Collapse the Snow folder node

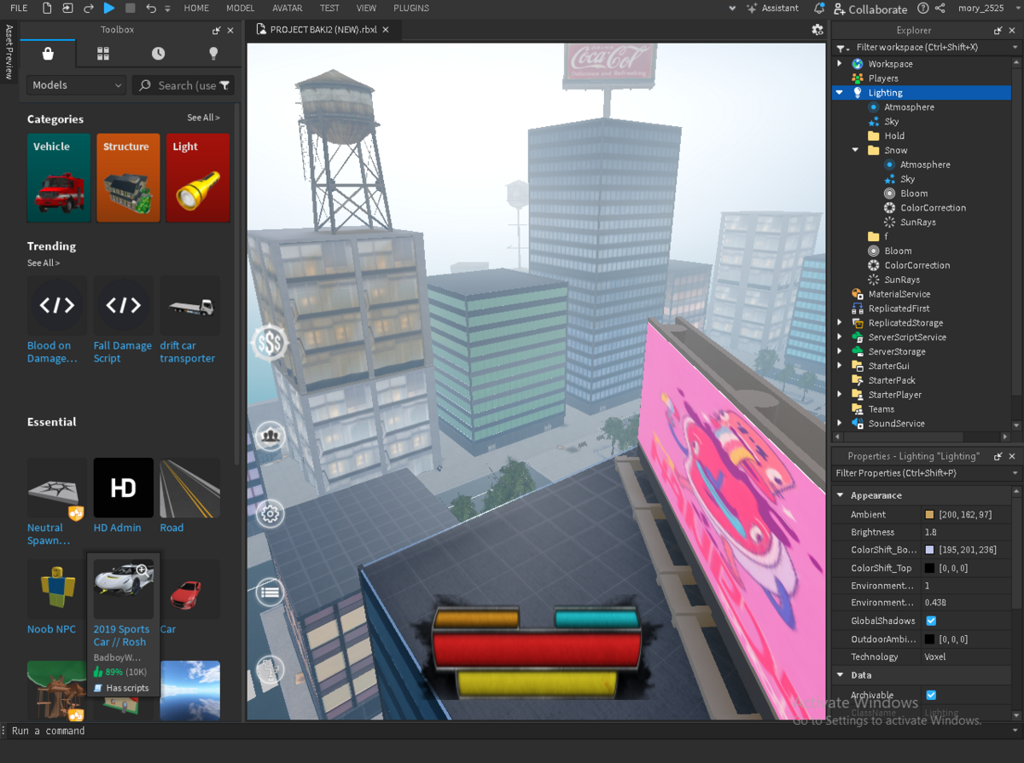point(856,150)
